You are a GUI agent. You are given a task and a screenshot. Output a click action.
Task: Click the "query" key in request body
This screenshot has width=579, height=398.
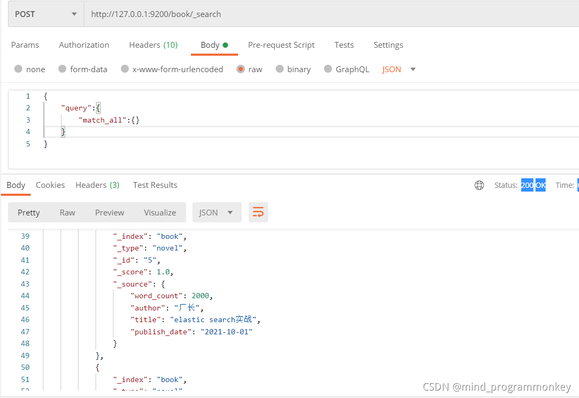pos(76,108)
